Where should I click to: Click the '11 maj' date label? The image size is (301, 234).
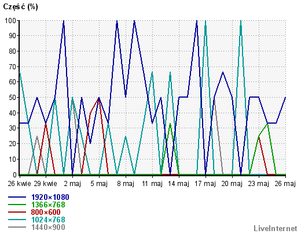click(152, 184)
